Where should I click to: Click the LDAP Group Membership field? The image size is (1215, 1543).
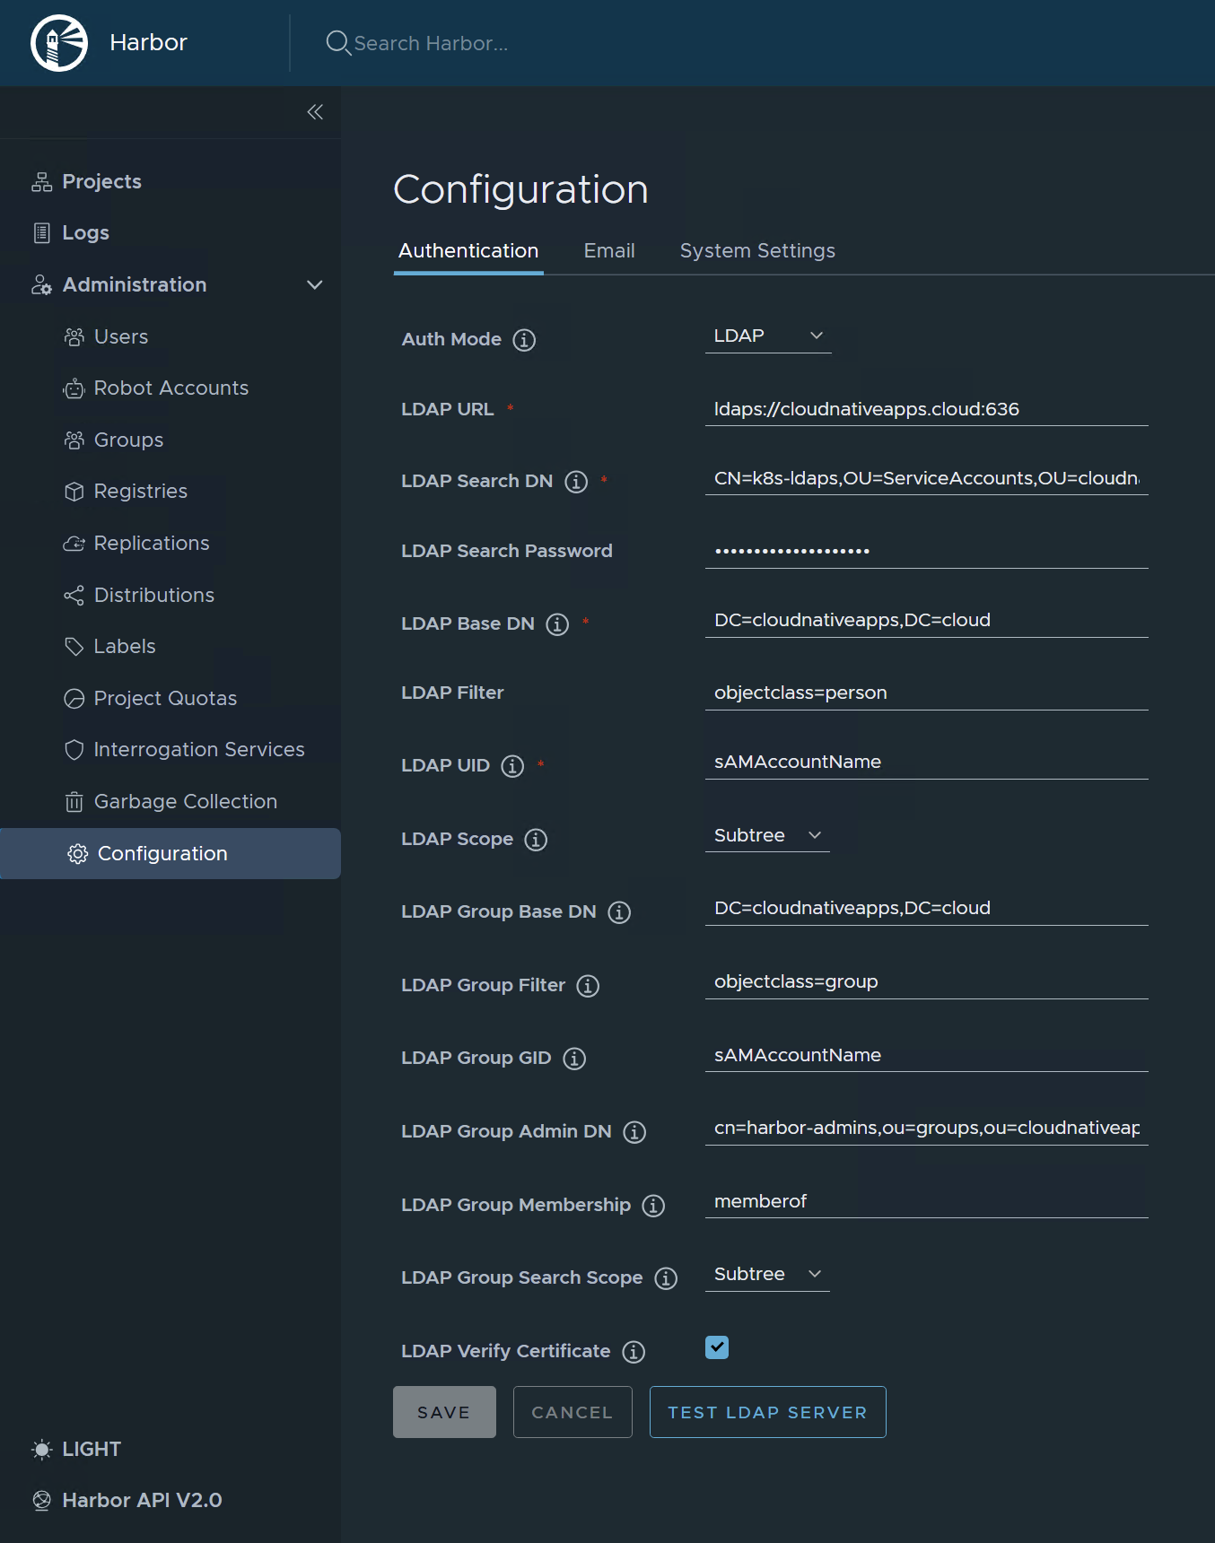pyautogui.click(x=927, y=1202)
